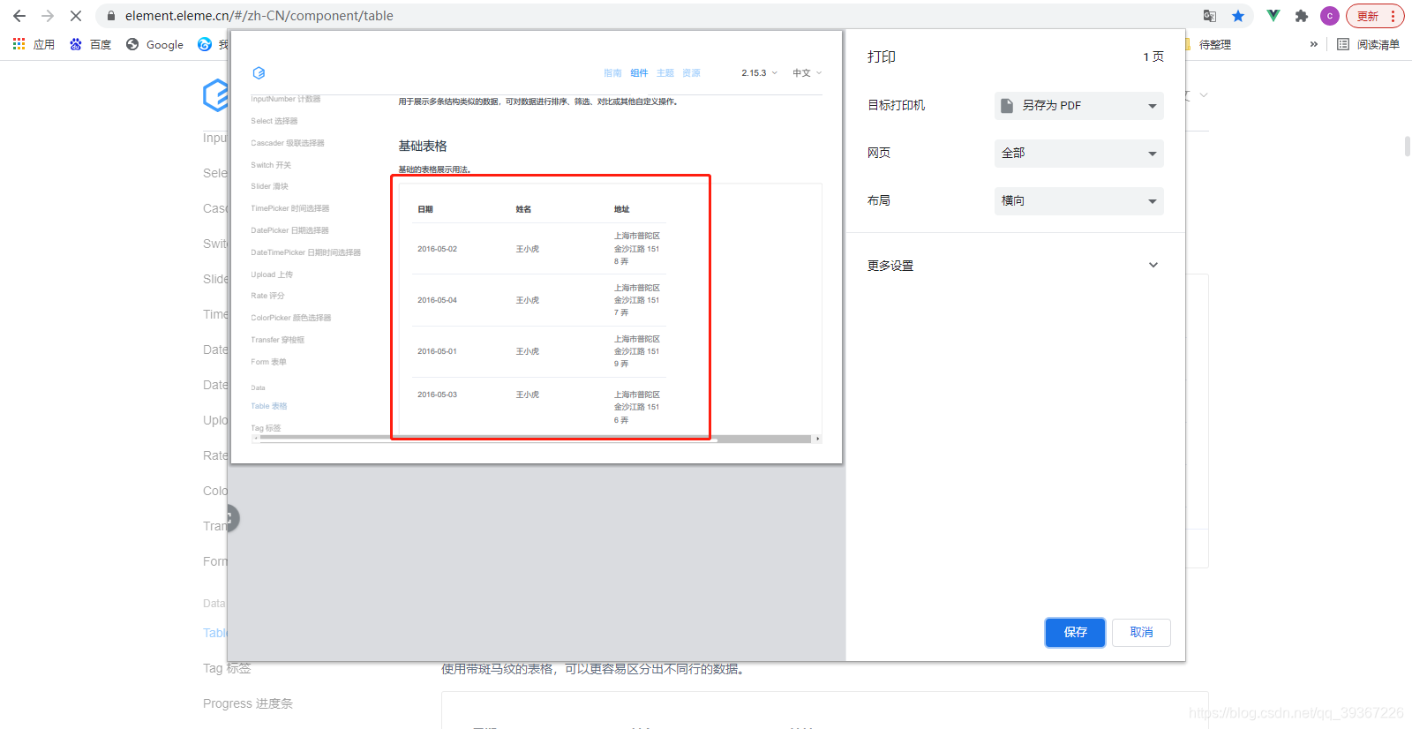Click the 地址 column header in preview
The width and height of the screenshot is (1412, 729).
point(621,209)
